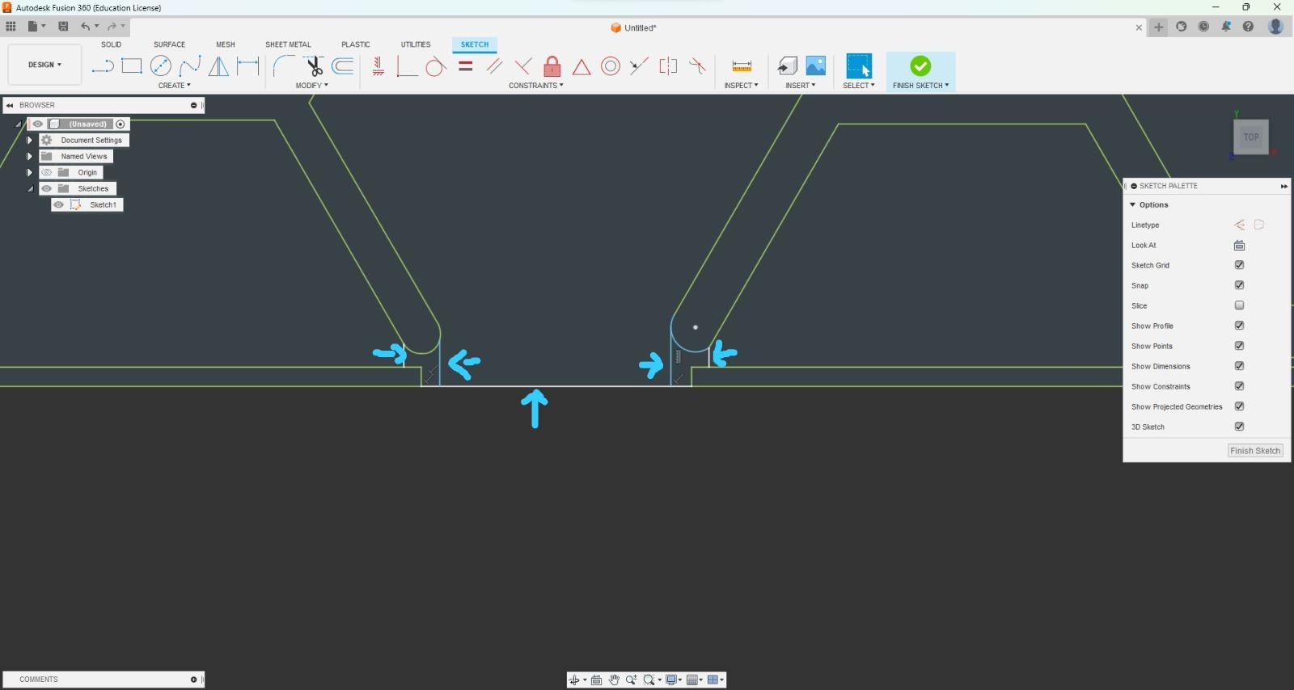The height and width of the screenshot is (690, 1294).
Task: Switch to the MESH tab
Action: 226,44
